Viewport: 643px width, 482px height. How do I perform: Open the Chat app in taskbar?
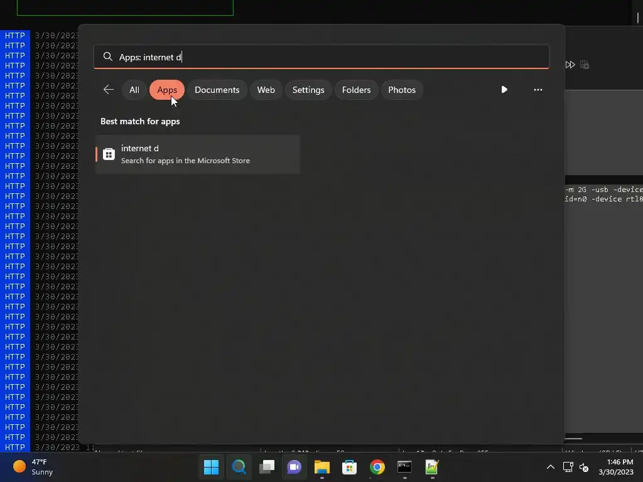(x=294, y=467)
